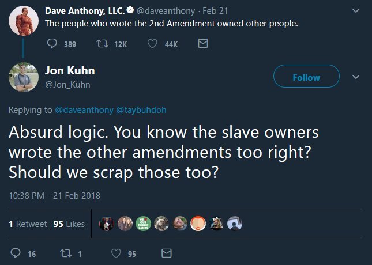Reply to Jon Kuhn's tweet
The height and width of the screenshot is (265, 372).
[x=16, y=253]
